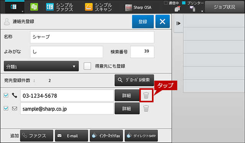Expand the mode list arrow under the address book tab
Screen dimensions: 245x143
[23, 12]
